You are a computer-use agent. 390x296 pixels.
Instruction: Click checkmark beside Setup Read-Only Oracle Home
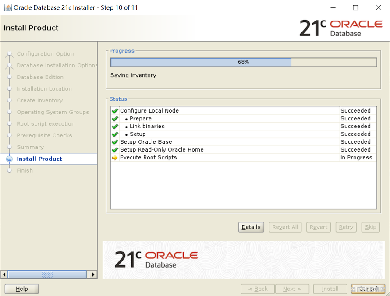[x=115, y=150]
